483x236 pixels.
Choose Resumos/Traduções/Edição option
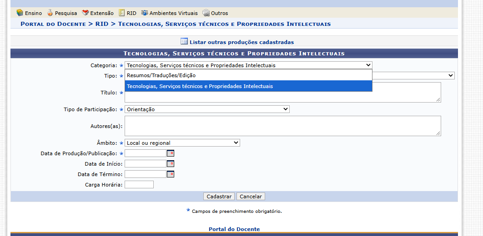tap(248, 75)
